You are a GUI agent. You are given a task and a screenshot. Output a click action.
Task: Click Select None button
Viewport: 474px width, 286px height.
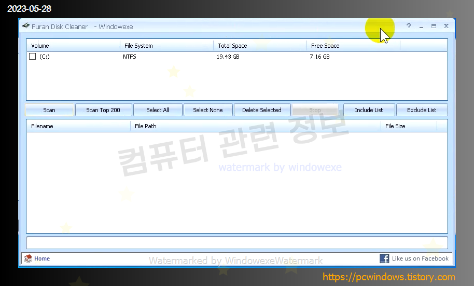click(x=208, y=110)
